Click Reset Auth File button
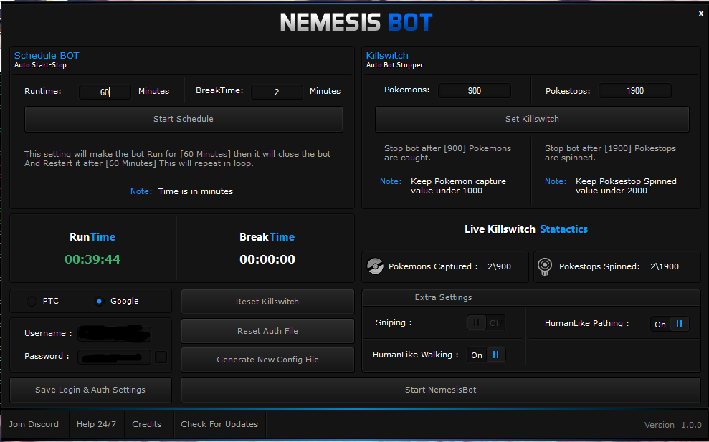 [267, 331]
